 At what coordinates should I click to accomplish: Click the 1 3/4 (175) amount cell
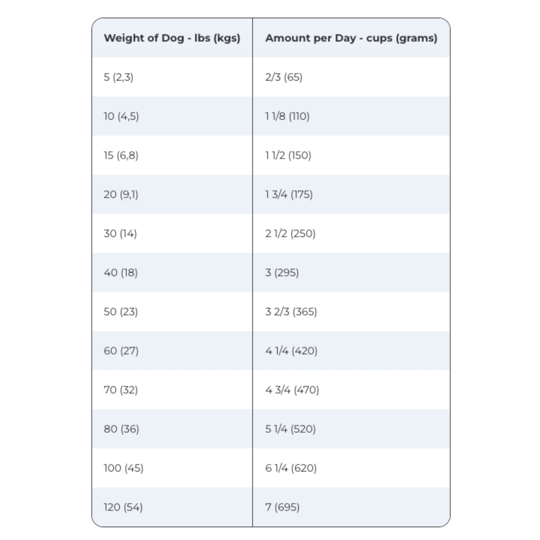coord(289,194)
